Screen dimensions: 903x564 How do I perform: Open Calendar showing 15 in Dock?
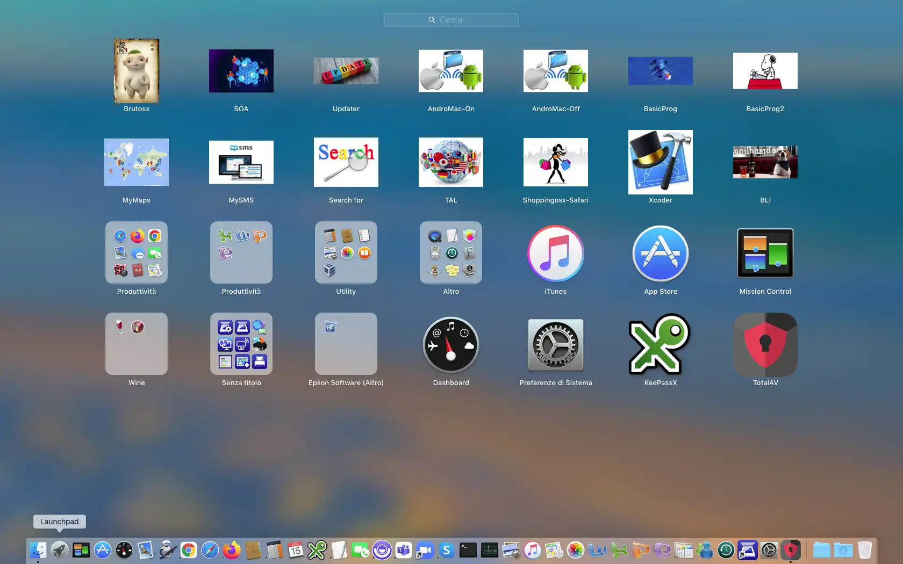[x=296, y=550]
